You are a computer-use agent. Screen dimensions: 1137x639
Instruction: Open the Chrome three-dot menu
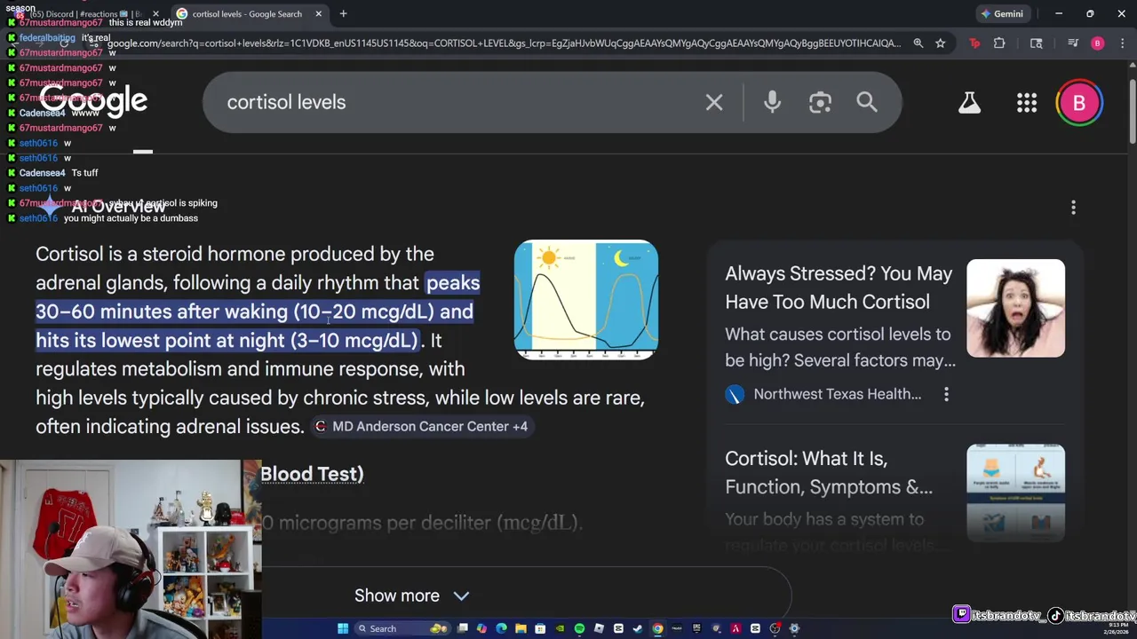coord(1121,43)
